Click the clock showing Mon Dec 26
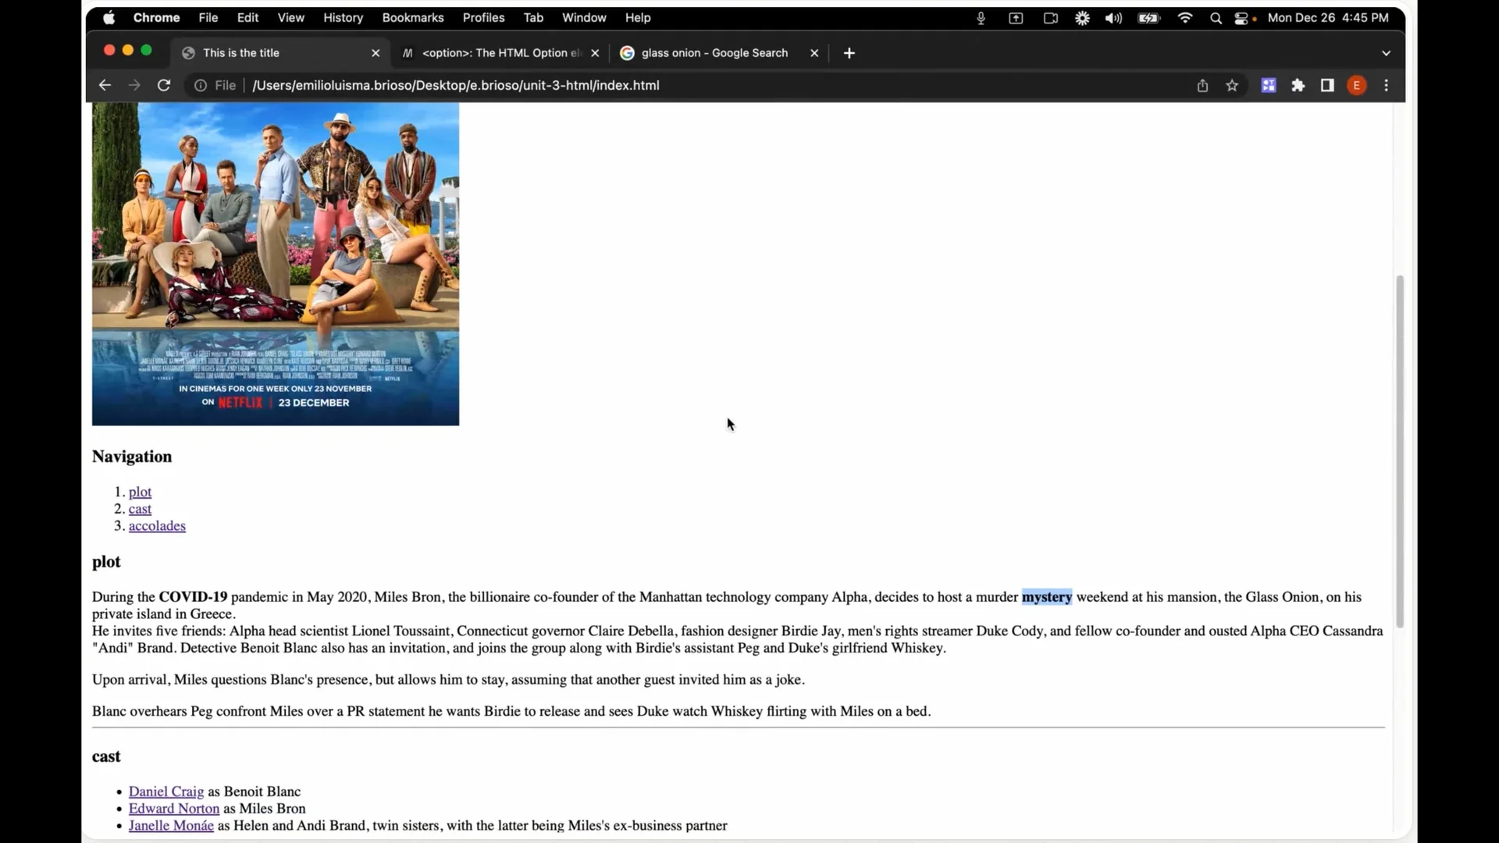The width and height of the screenshot is (1499, 843). [x=1328, y=17]
